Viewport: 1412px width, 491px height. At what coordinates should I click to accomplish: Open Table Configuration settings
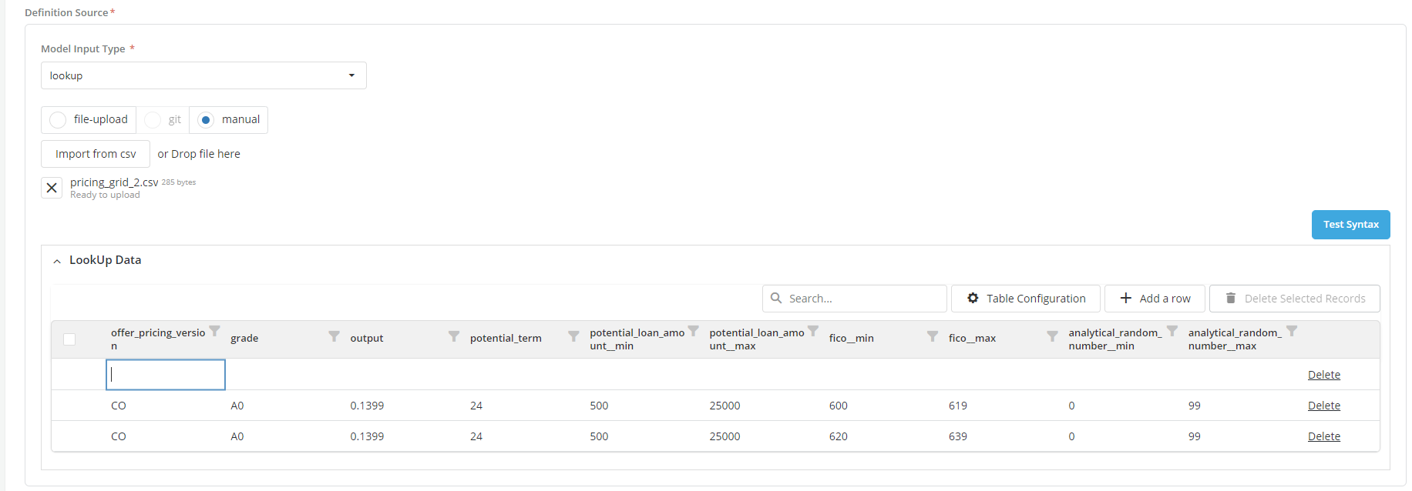click(x=1025, y=299)
